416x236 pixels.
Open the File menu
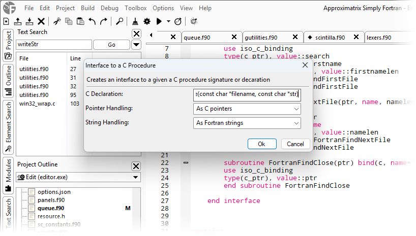(x=29, y=8)
